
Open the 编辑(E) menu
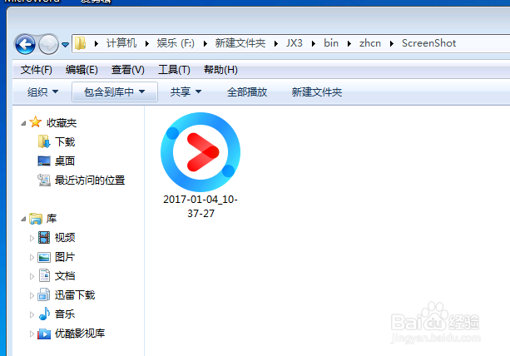[x=82, y=70]
